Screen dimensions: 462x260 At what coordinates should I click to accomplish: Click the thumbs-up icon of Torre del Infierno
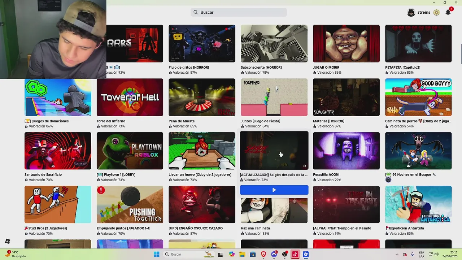tap(98, 126)
